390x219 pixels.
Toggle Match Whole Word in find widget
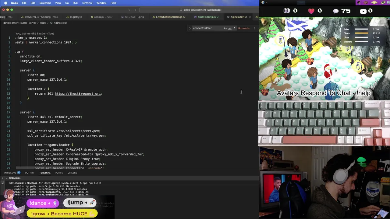pos(230,28)
